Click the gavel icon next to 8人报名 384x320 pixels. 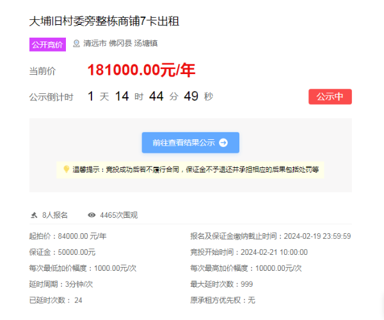point(34,215)
